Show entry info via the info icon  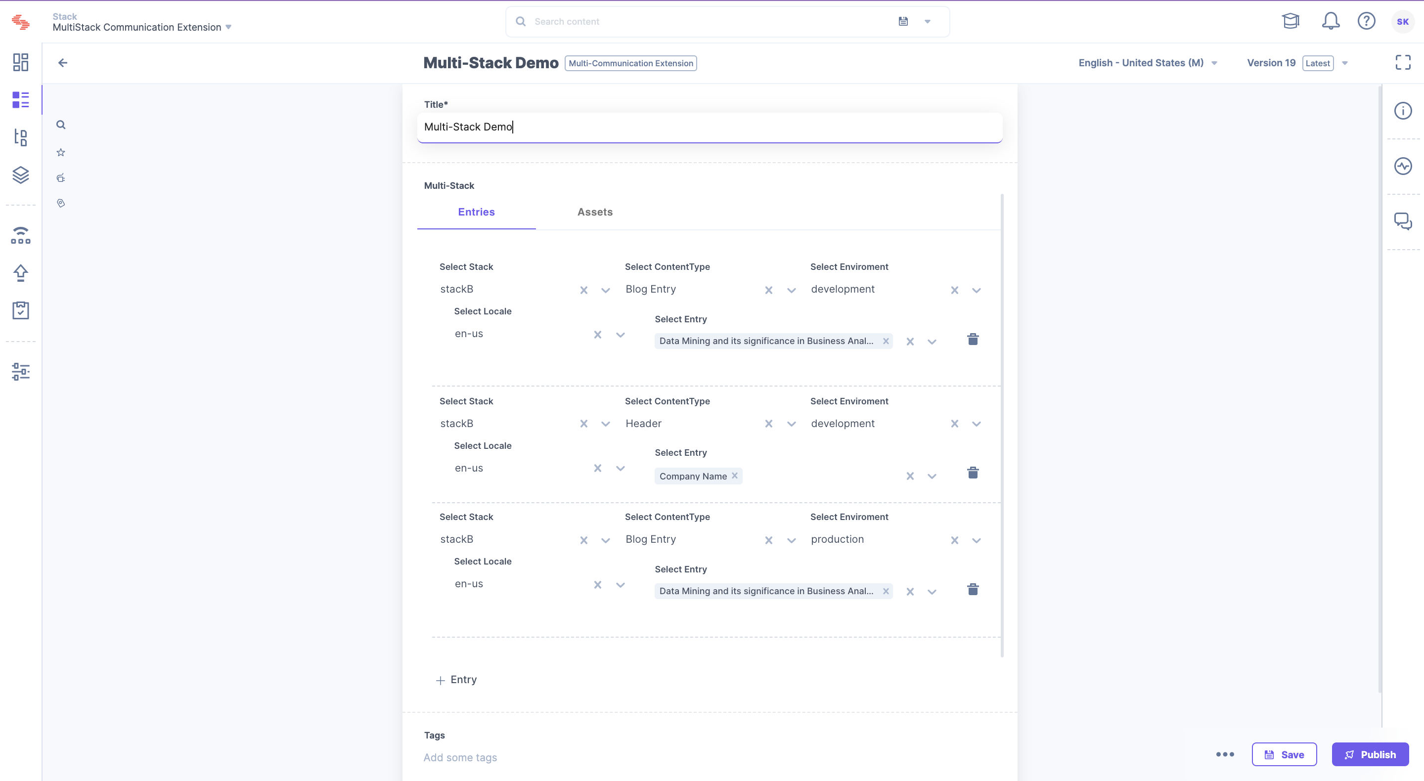pyautogui.click(x=1403, y=110)
